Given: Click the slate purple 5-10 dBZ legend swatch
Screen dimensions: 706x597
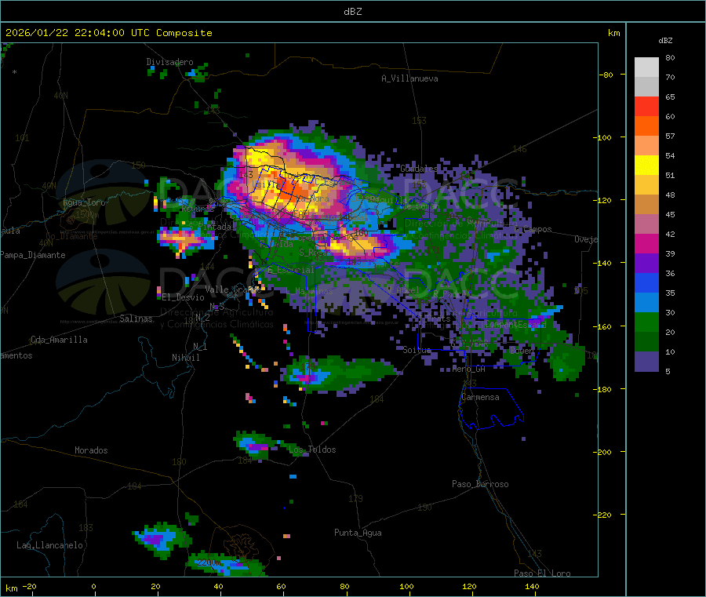Looking at the screenshot, I should click(x=646, y=361).
